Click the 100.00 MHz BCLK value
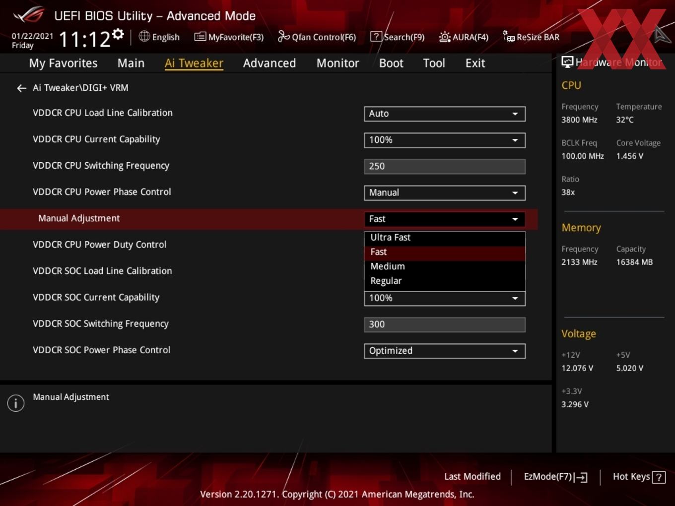 click(583, 156)
